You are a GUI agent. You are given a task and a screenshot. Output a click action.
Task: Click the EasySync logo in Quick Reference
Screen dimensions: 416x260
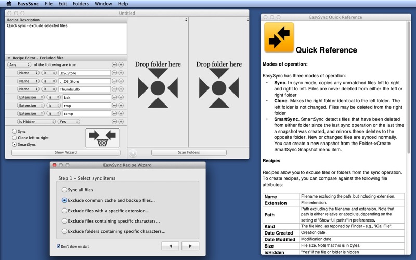click(x=279, y=37)
